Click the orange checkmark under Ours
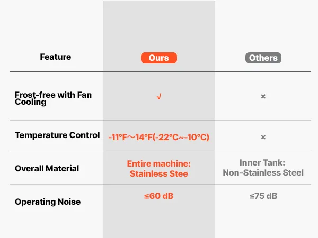The image size is (318, 238). pos(159,97)
